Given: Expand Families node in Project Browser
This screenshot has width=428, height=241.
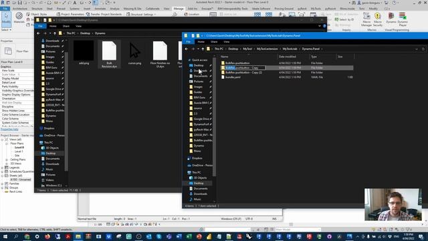Looking at the screenshot, I should [2, 183].
